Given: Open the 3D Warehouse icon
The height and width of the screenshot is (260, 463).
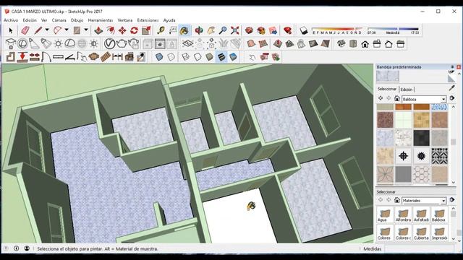Looking at the screenshot, I should [249, 30].
